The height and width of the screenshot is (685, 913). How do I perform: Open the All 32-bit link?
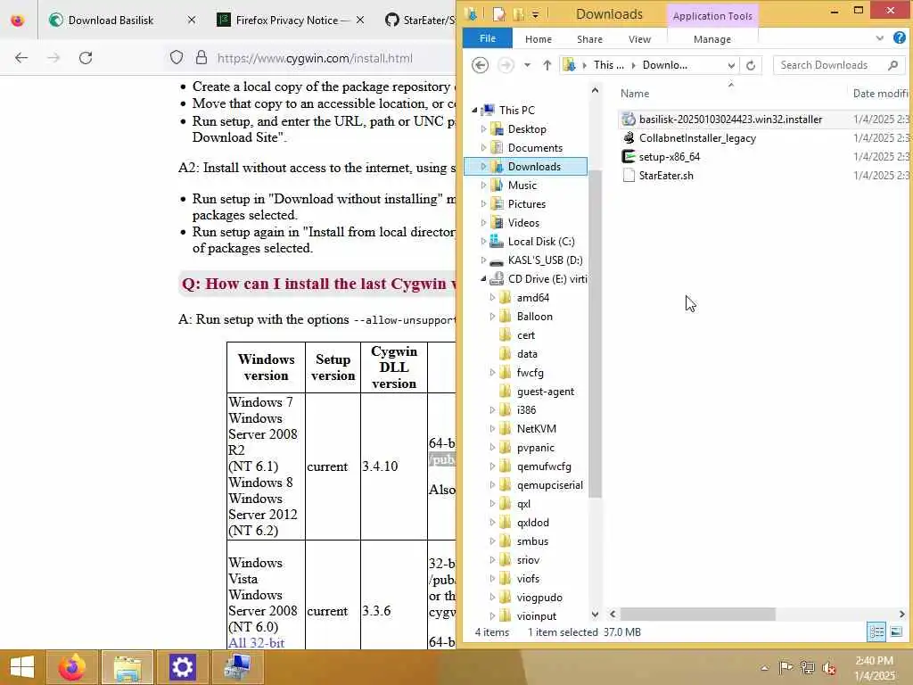pos(256,643)
